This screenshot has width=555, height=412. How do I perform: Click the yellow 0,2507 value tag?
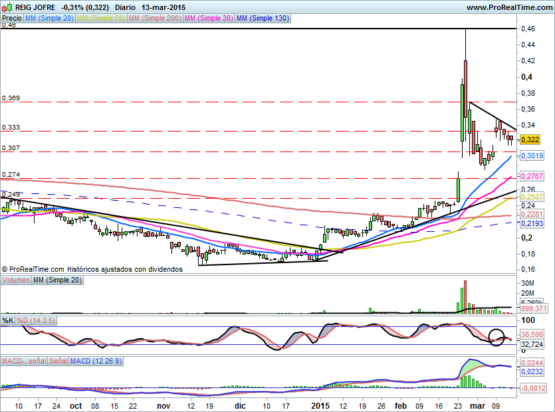(532, 197)
